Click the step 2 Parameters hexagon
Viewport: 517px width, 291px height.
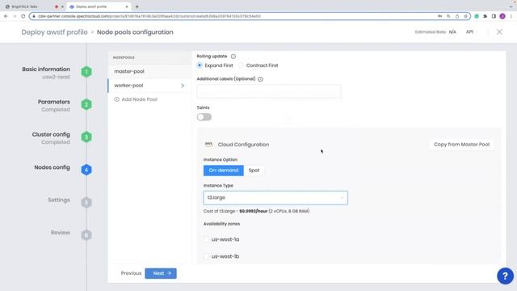click(86, 104)
